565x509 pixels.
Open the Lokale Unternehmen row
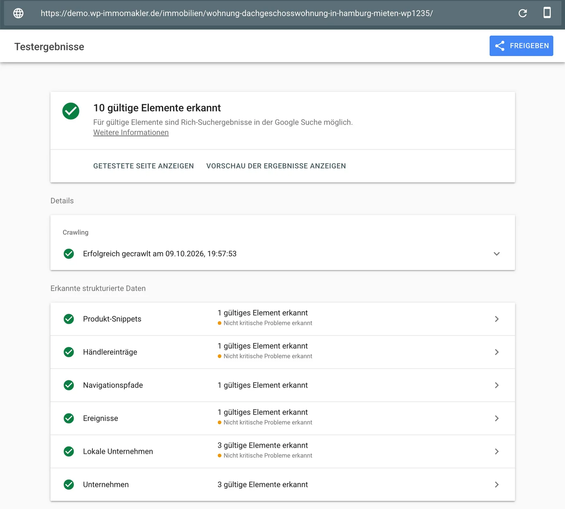coord(282,451)
